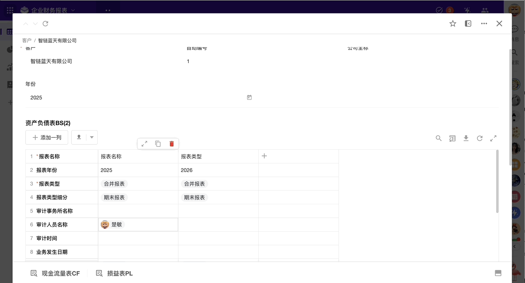
Task: Star this record as favorite
Action: click(453, 24)
